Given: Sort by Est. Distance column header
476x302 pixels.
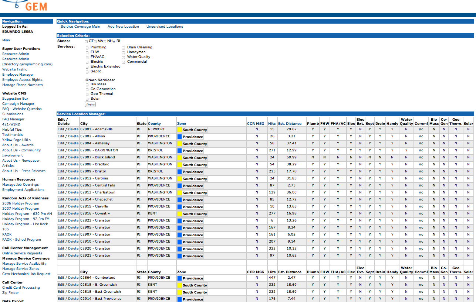Looking at the screenshot, I should tap(290, 124).
